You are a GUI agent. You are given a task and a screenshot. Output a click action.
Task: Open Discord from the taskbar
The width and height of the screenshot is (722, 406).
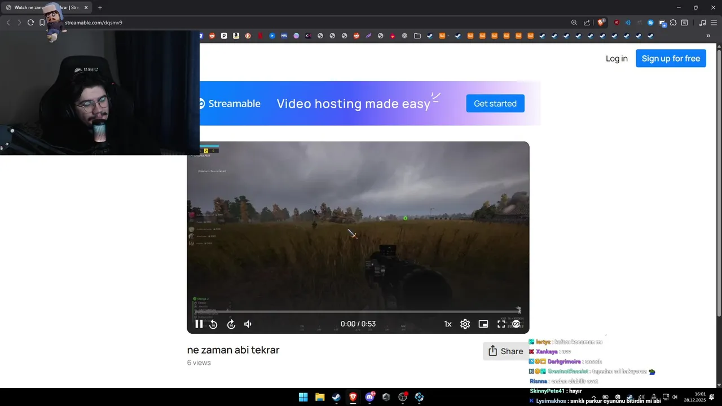click(370, 397)
